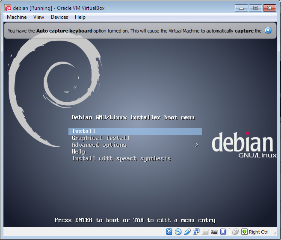Click the window resize grip corner
281x240 pixels.
274,233
